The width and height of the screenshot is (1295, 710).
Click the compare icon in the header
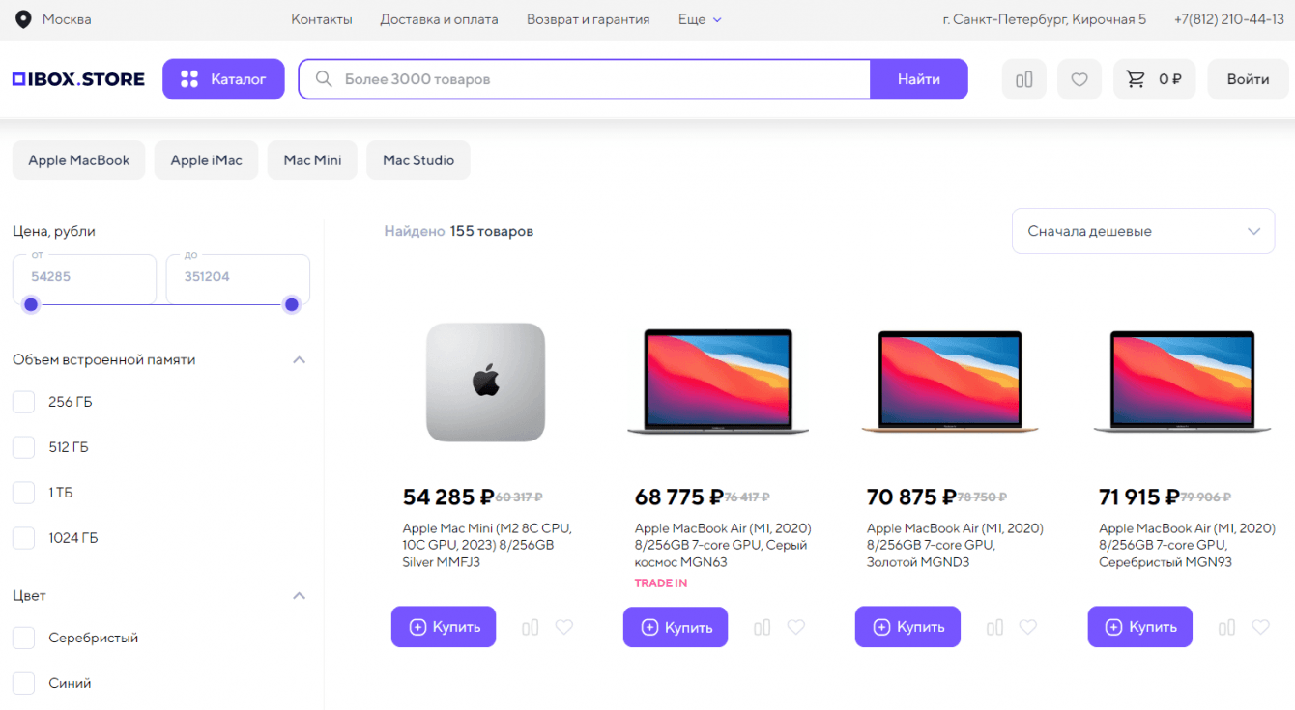(x=1024, y=79)
